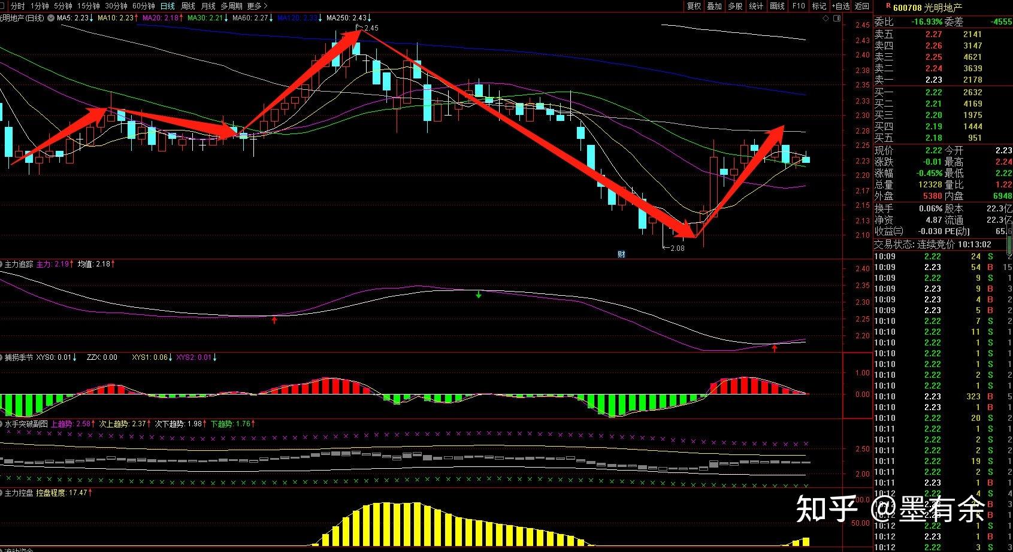Click the 标记 mark button
This screenshot has height=552, width=1013.
click(x=819, y=6)
